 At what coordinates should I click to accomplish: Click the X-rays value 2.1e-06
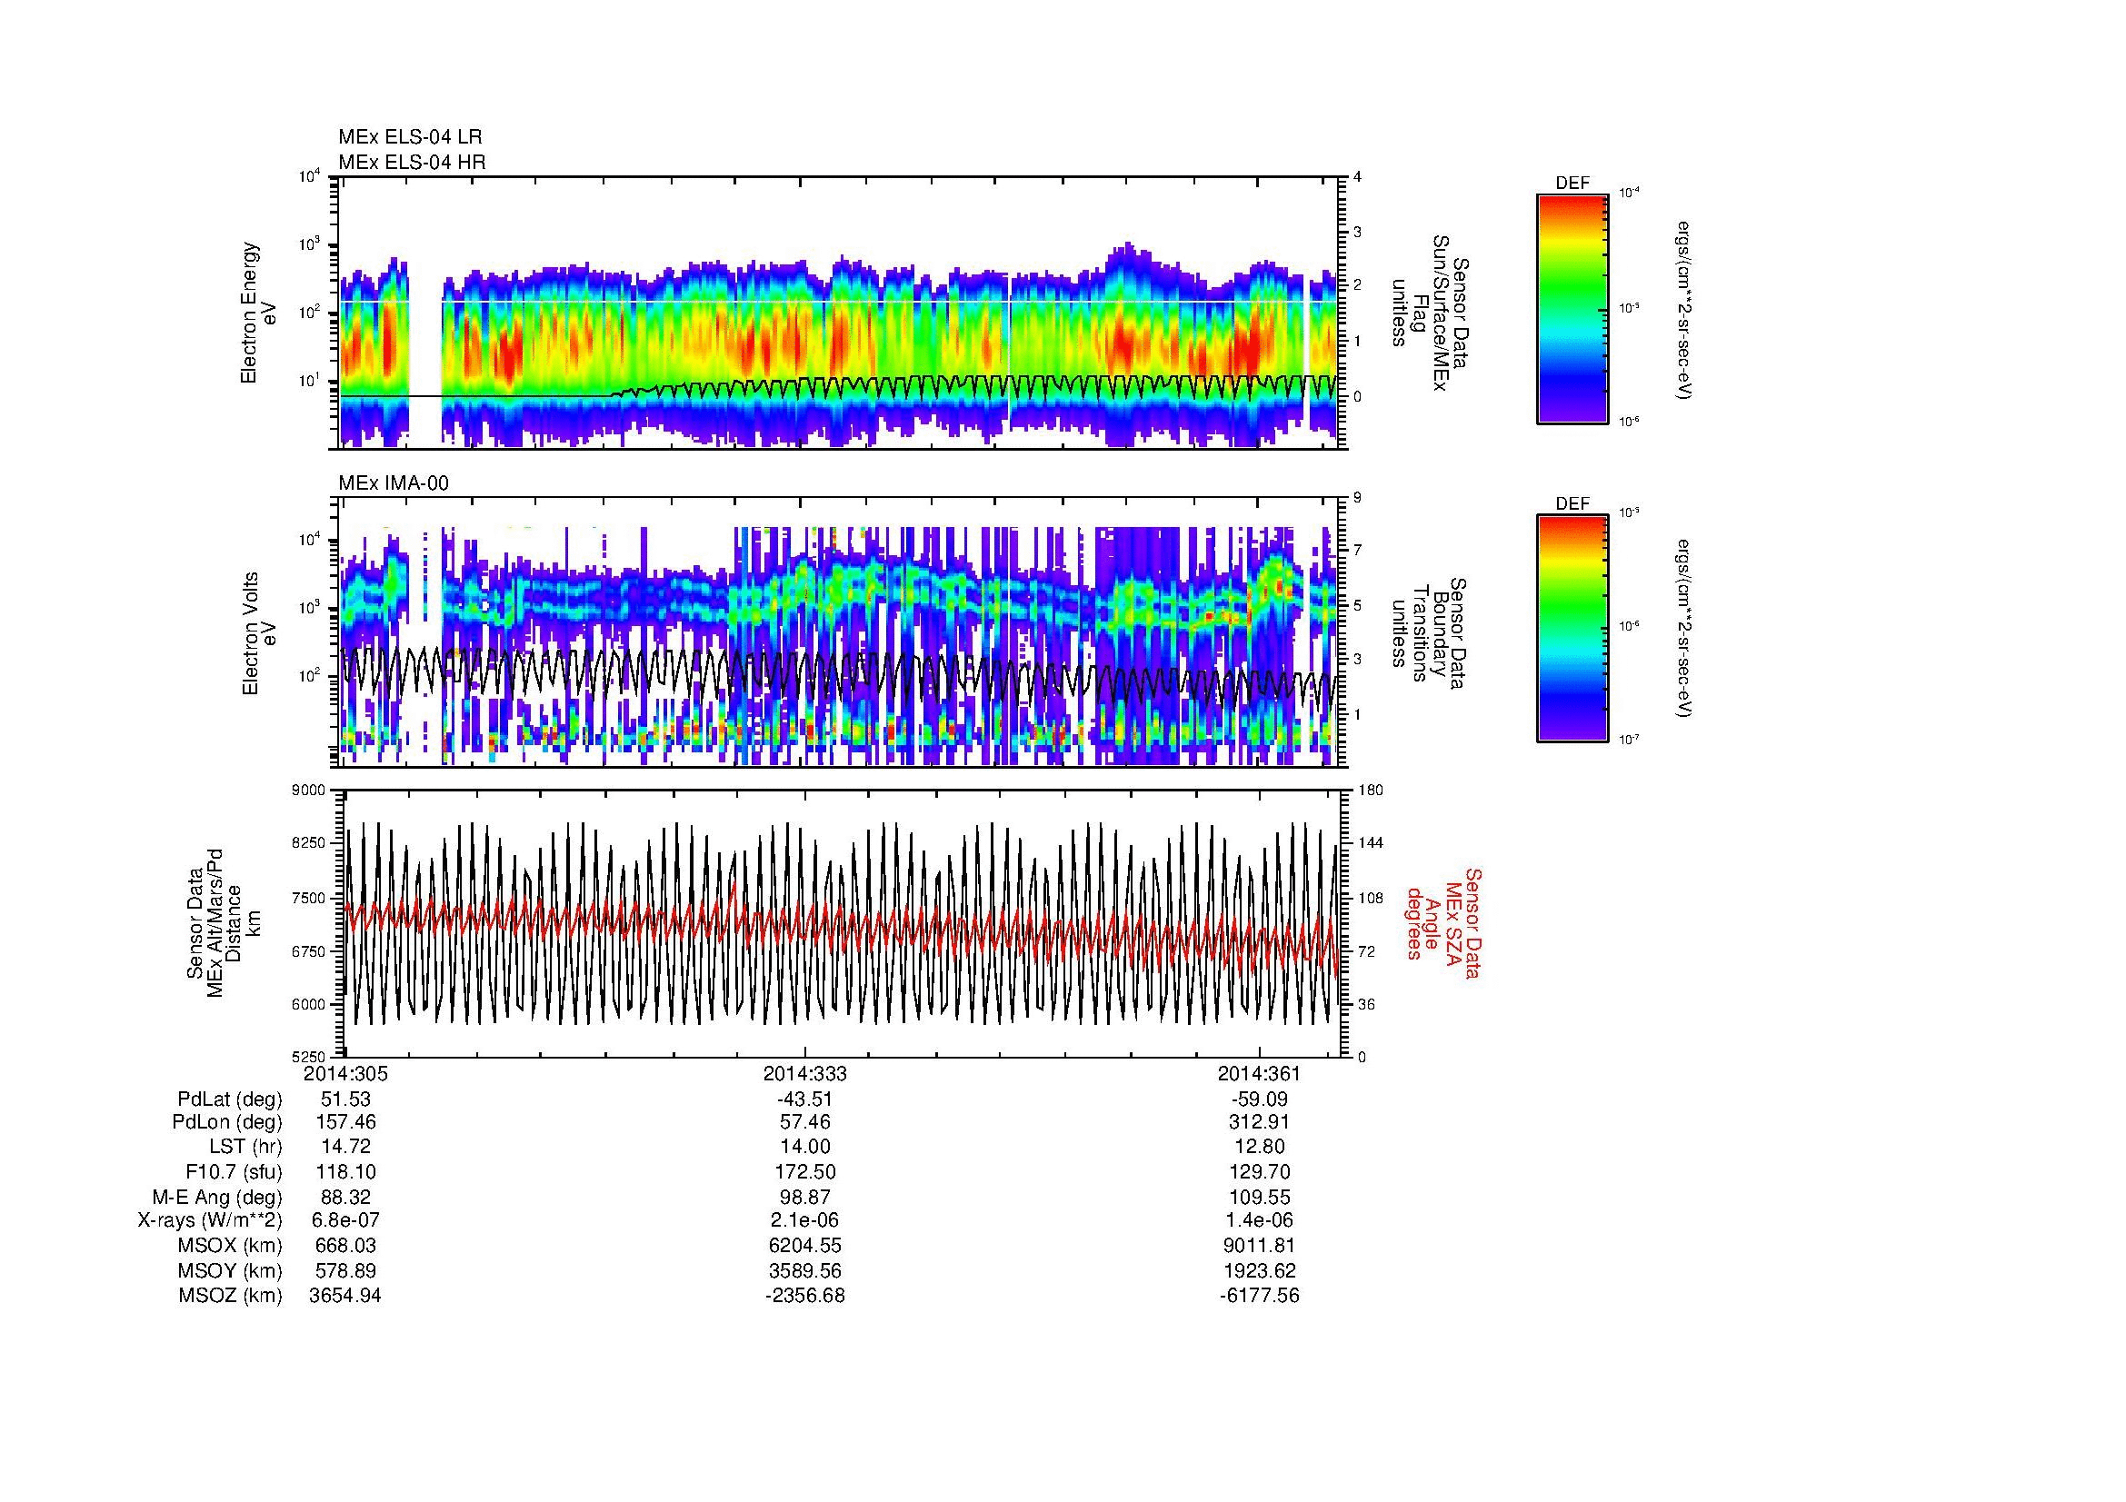point(804,1220)
